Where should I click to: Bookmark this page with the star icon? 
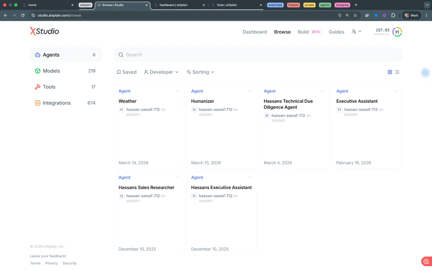(x=355, y=15)
